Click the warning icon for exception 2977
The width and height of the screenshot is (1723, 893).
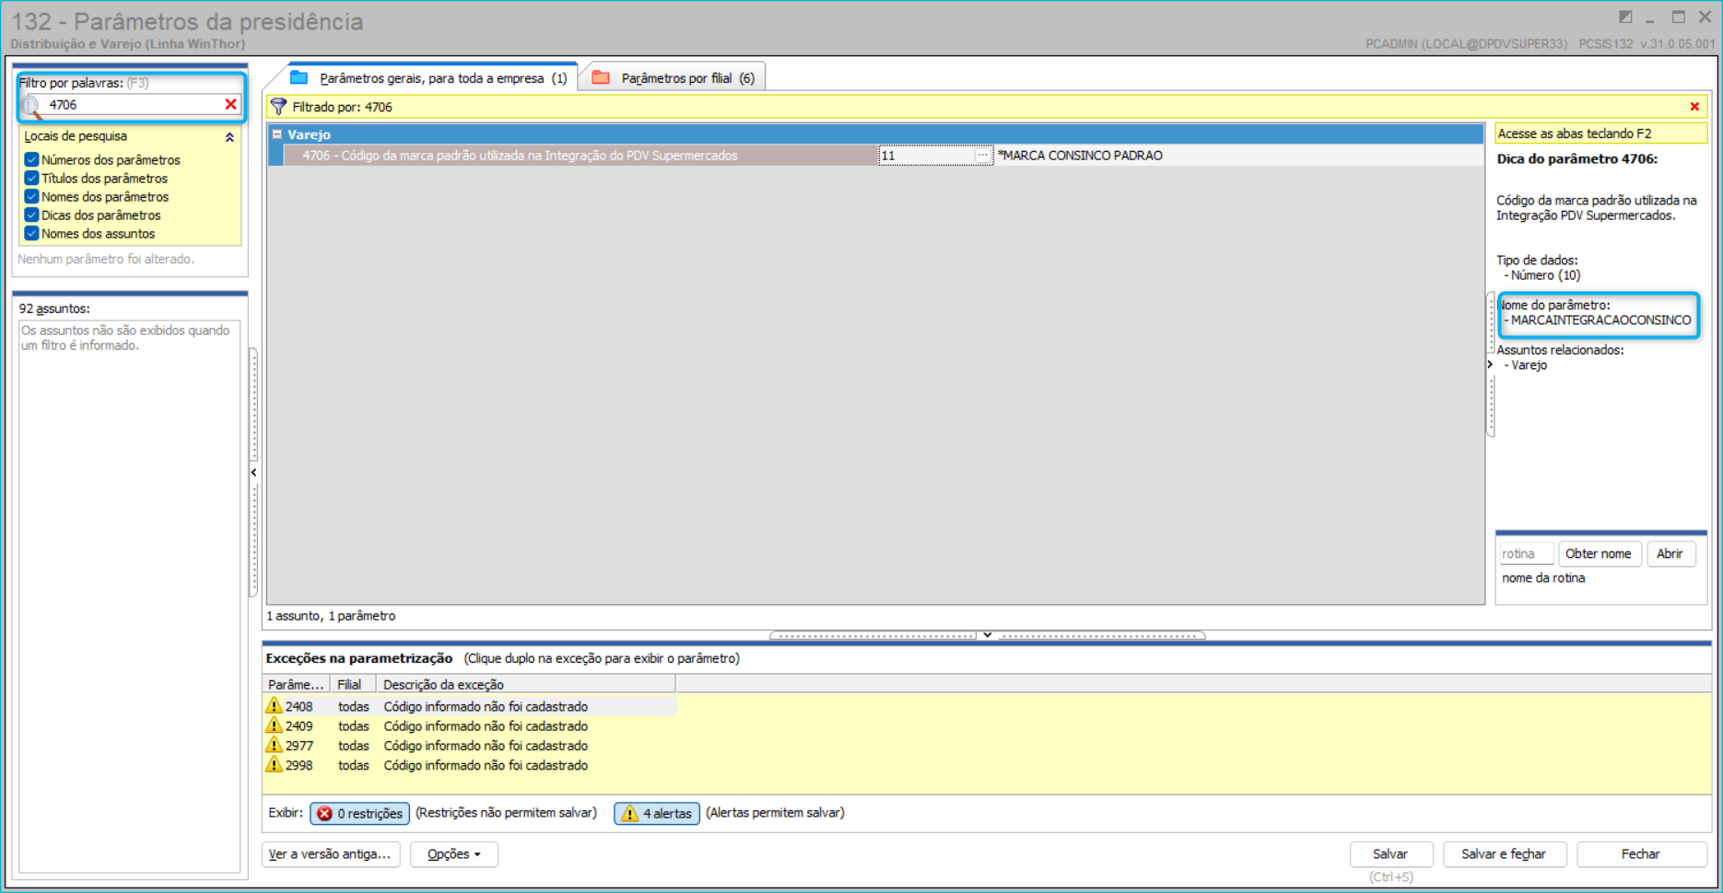pos(274,746)
